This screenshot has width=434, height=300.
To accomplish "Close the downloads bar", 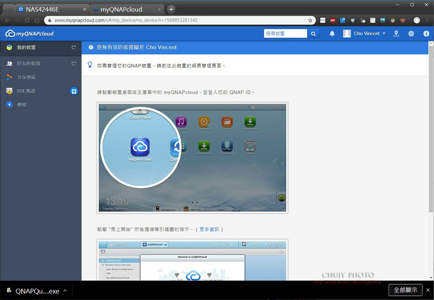I will [x=428, y=290].
